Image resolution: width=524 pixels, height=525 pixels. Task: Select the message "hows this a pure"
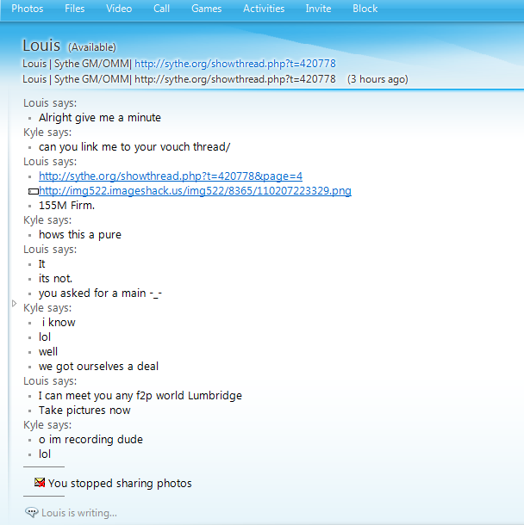coord(80,235)
